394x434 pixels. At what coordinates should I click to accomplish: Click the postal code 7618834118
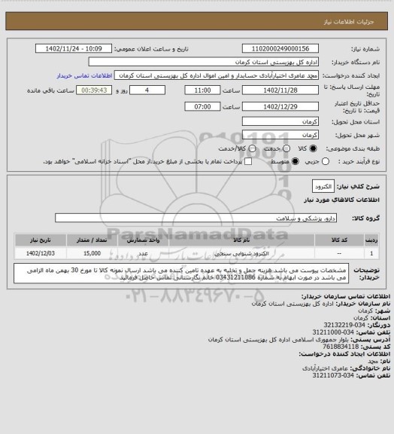tap(341, 347)
